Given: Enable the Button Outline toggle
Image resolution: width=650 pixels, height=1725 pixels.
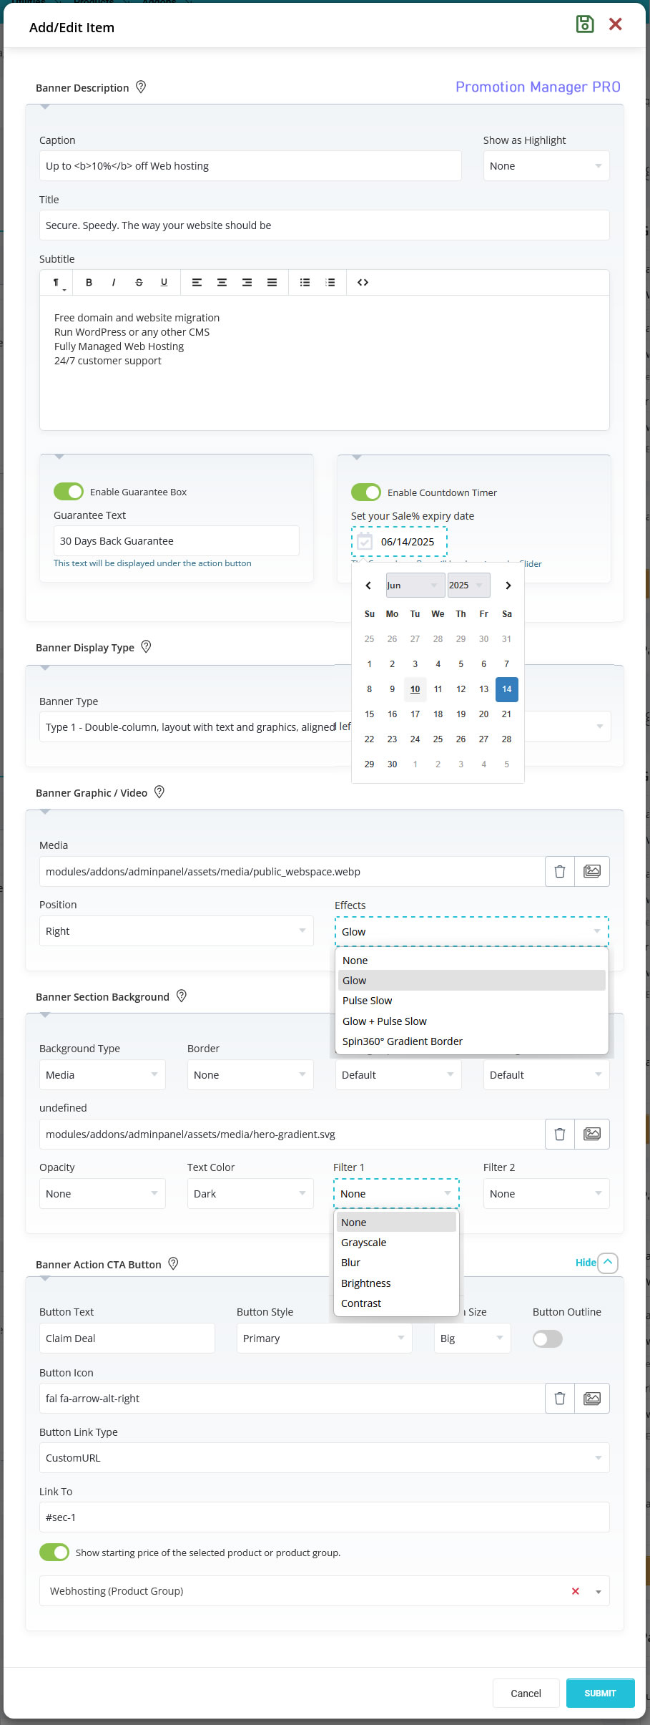Looking at the screenshot, I should [x=548, y=1338].
